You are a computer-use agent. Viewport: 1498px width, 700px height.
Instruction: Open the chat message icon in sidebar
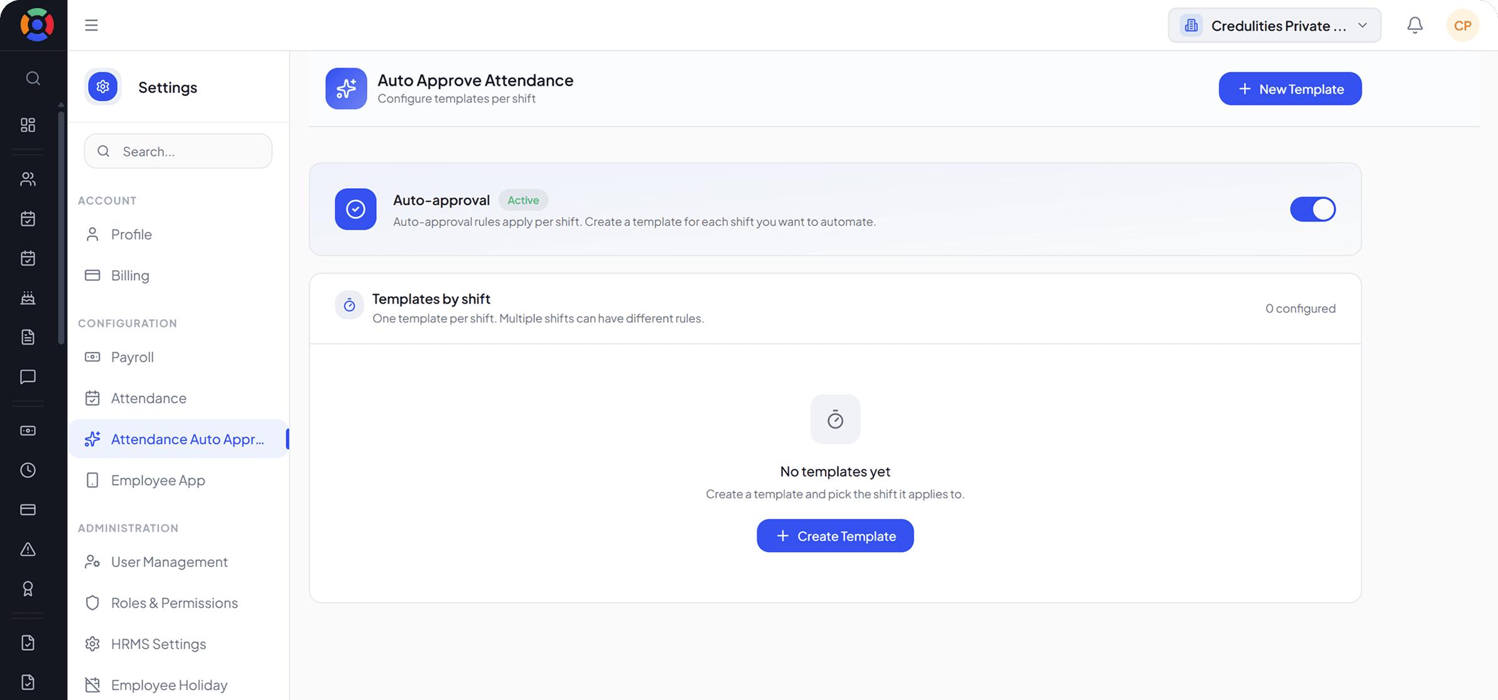(x=28, y=376)
